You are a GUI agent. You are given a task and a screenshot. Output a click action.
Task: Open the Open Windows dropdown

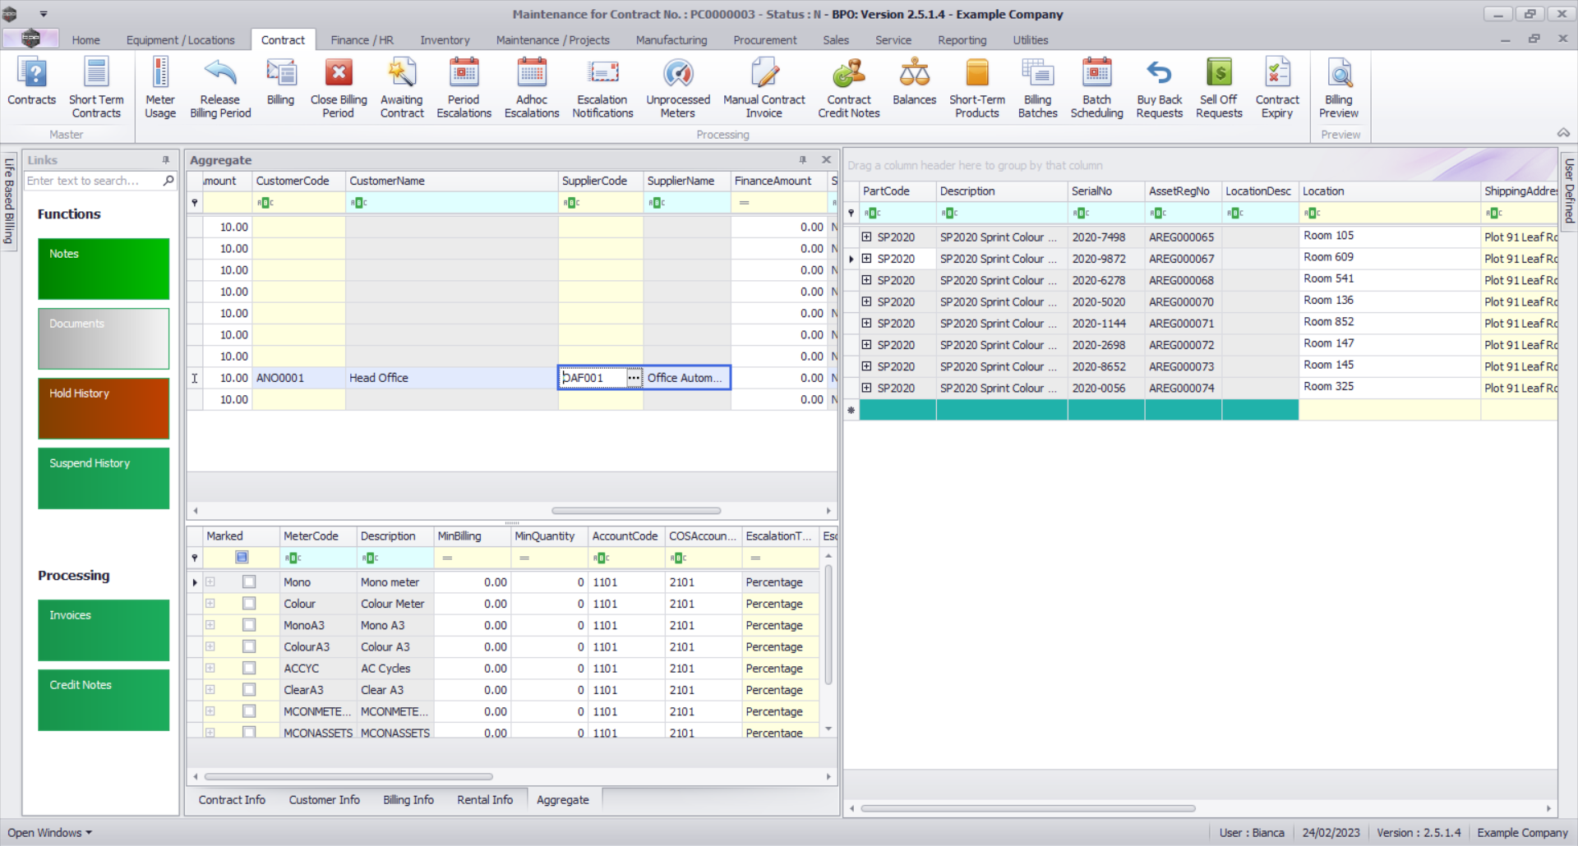point(49,833)
